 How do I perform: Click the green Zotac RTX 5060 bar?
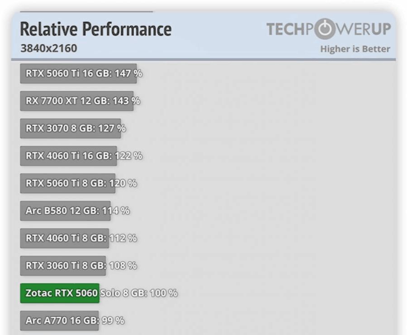pyautogui.click(x=60, y=293)
